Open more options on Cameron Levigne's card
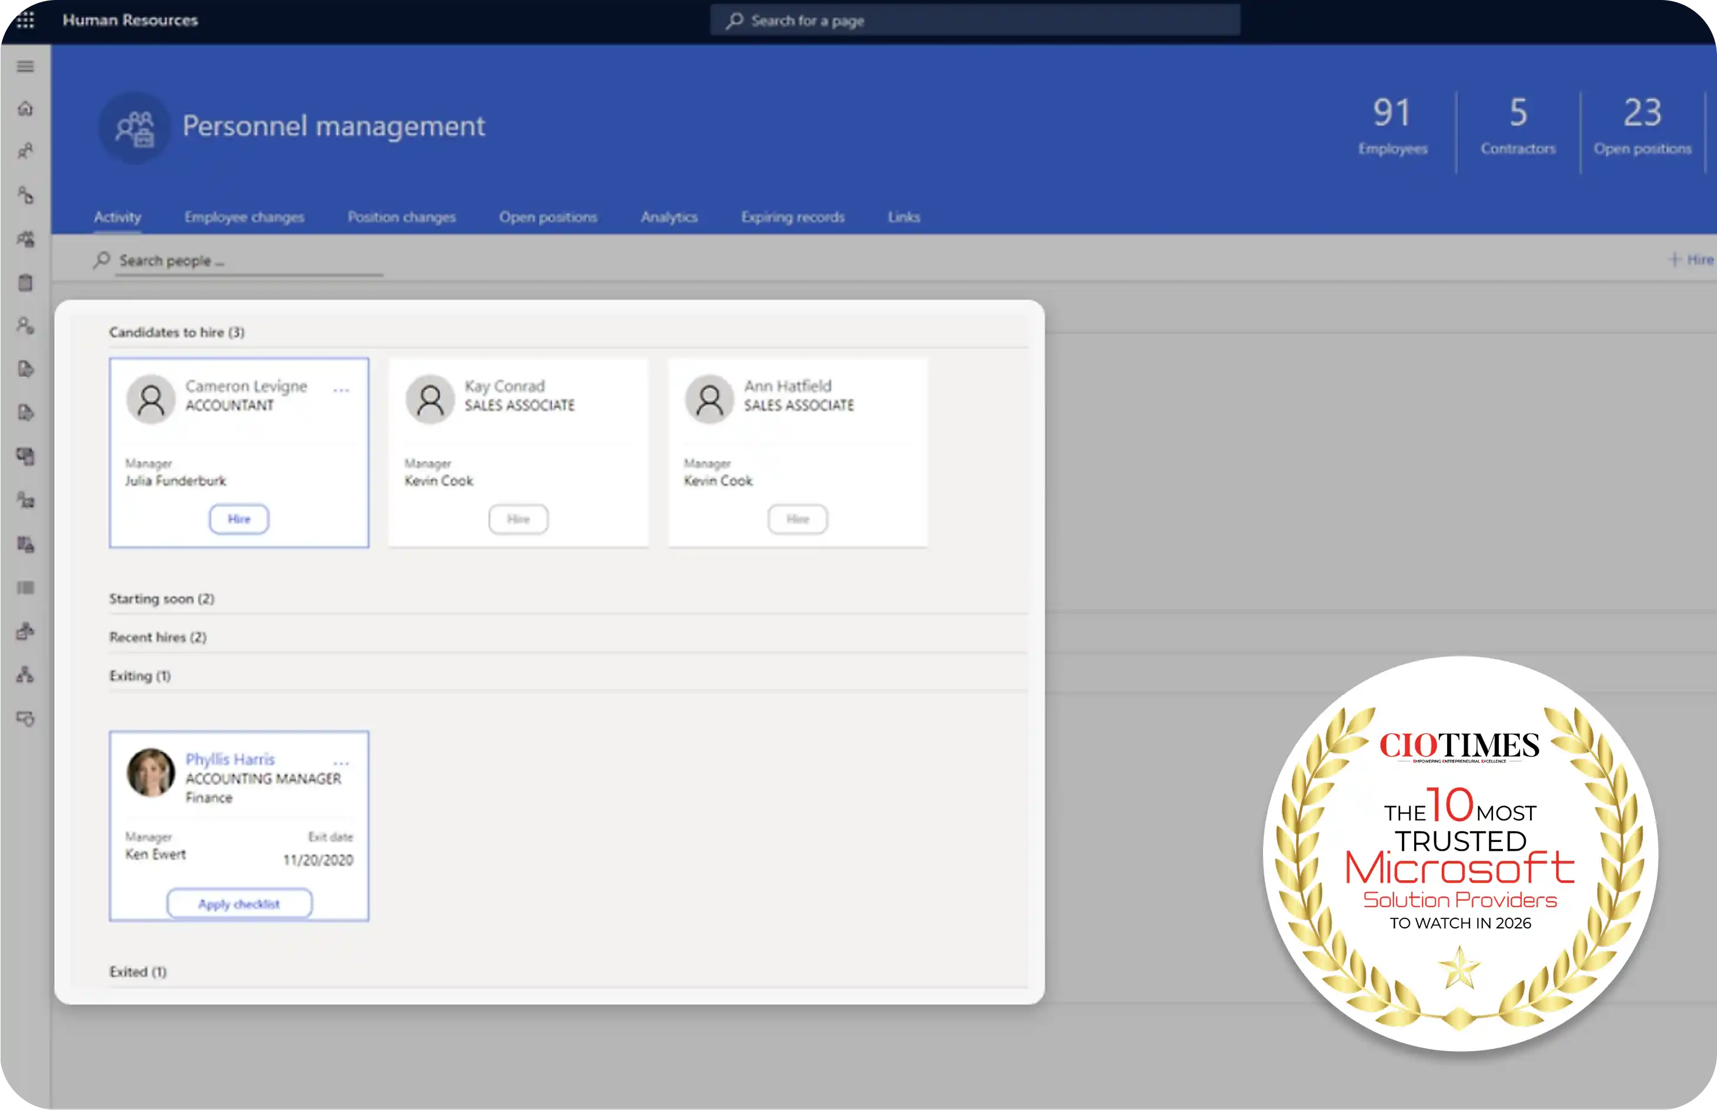The image size is (1717, 1110). (x=341, y=389)
